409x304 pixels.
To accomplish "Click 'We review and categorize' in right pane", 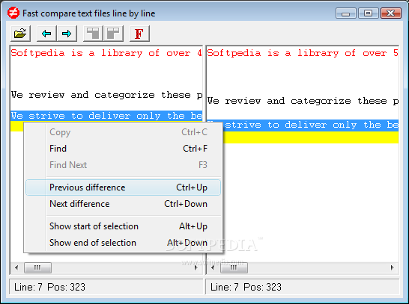I will pos(303,101).
